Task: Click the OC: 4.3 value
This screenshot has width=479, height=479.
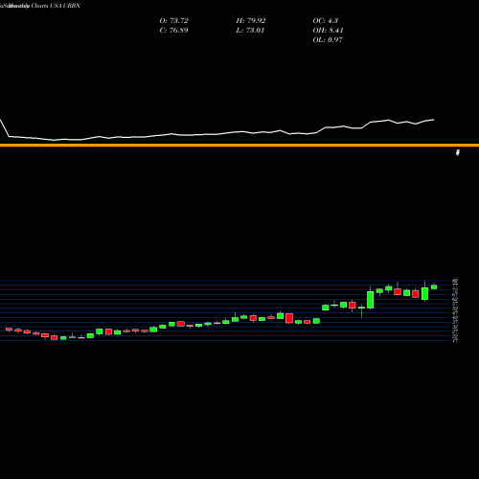Action: point(326,21)
